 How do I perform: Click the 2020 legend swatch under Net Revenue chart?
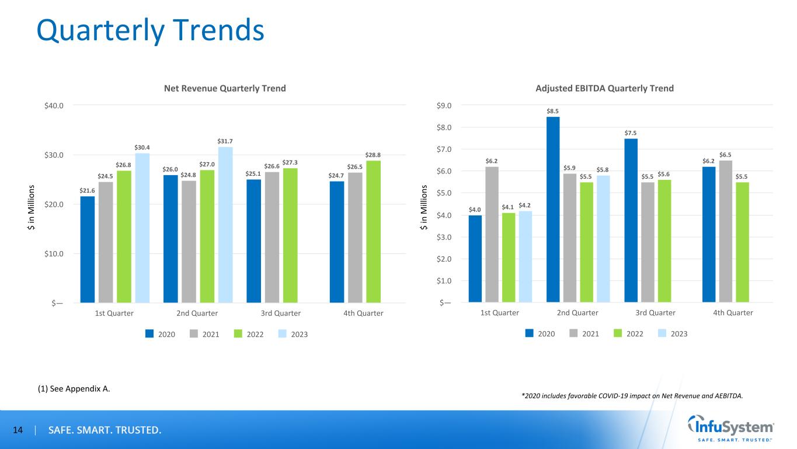[150, 334]
